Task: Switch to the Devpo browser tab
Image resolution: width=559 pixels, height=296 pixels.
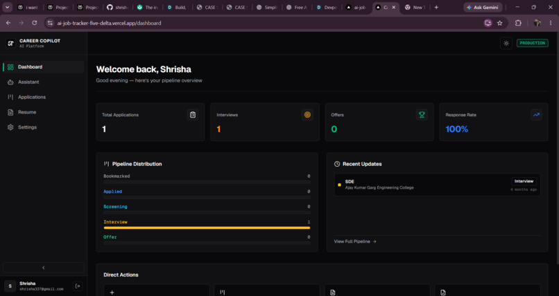Action: click(x=326, y=7)
